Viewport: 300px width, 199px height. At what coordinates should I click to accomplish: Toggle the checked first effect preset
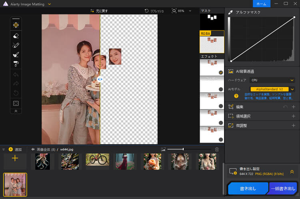[x=220, y=72]
